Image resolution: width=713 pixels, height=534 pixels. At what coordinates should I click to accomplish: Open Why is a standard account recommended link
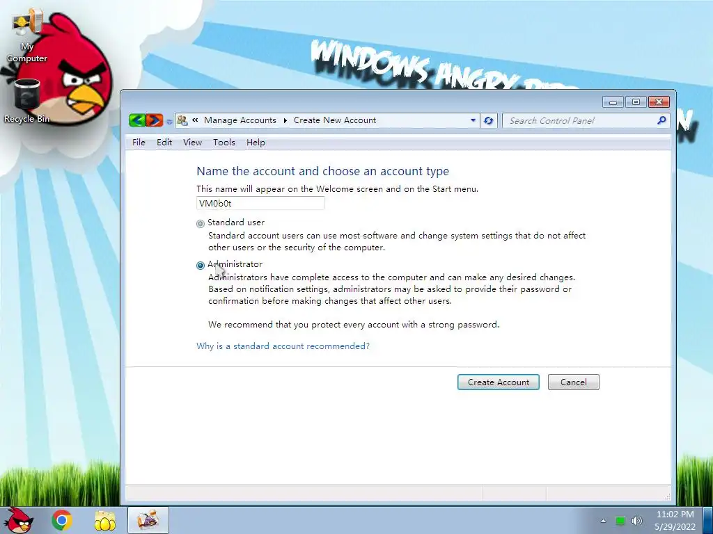[283, 346]
